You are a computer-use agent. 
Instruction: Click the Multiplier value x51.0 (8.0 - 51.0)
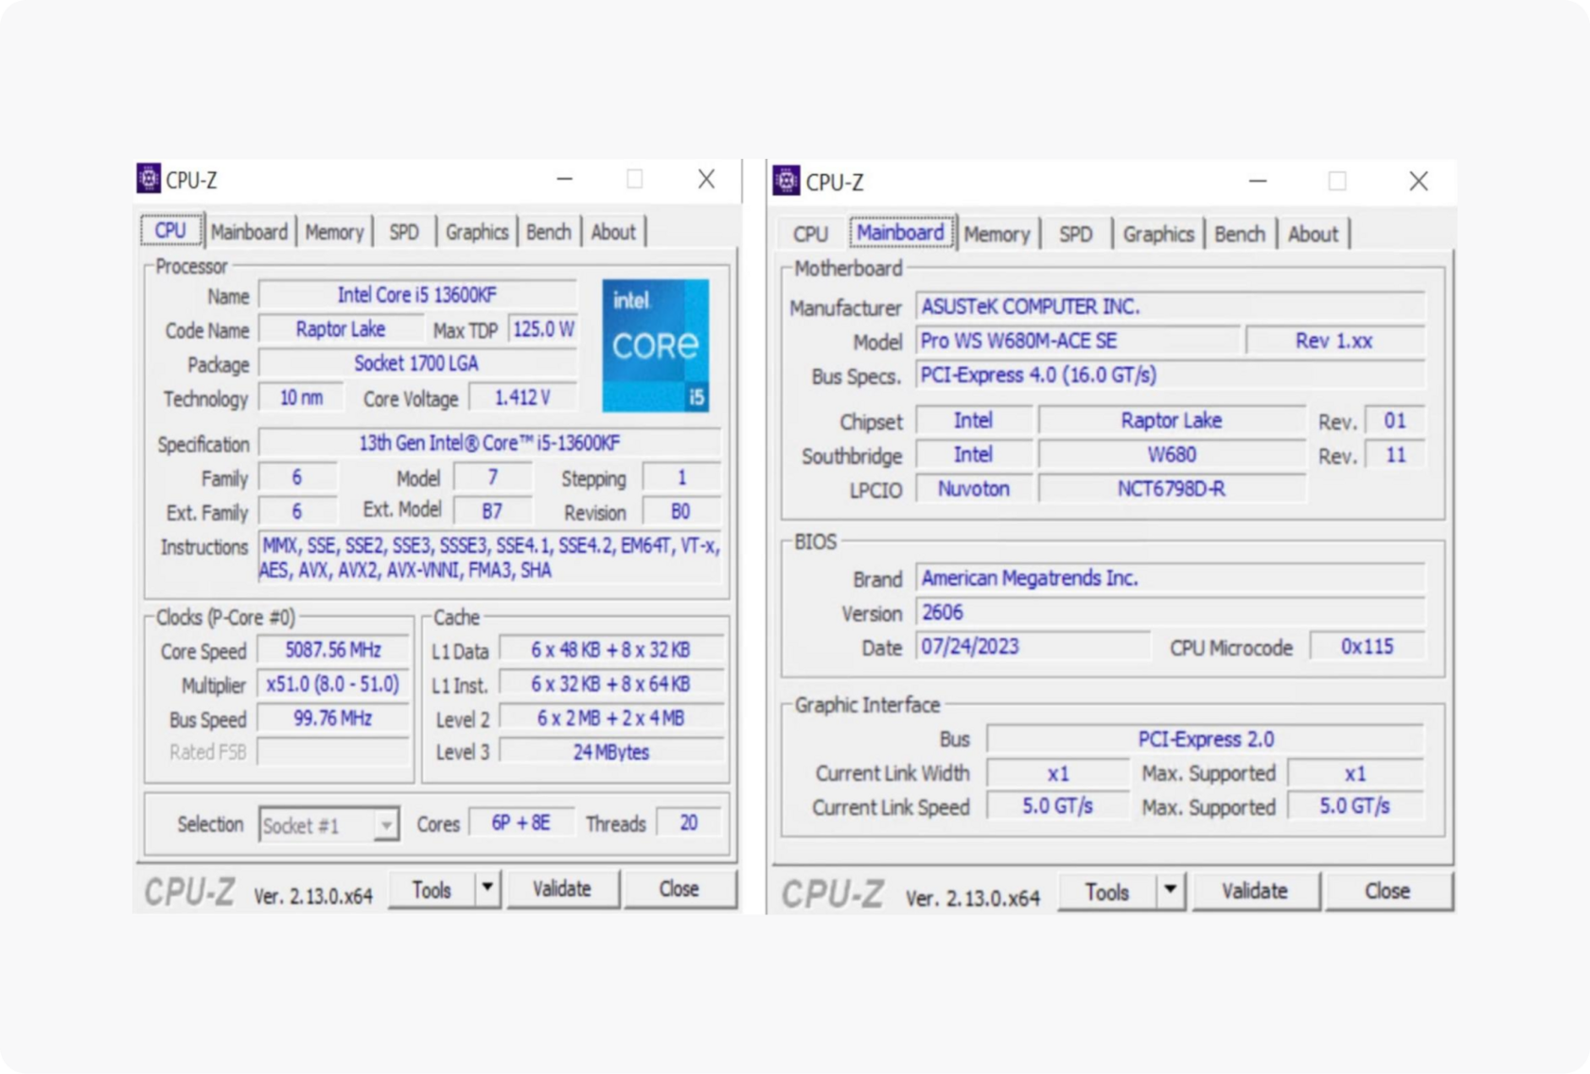[x=333, y=684]
